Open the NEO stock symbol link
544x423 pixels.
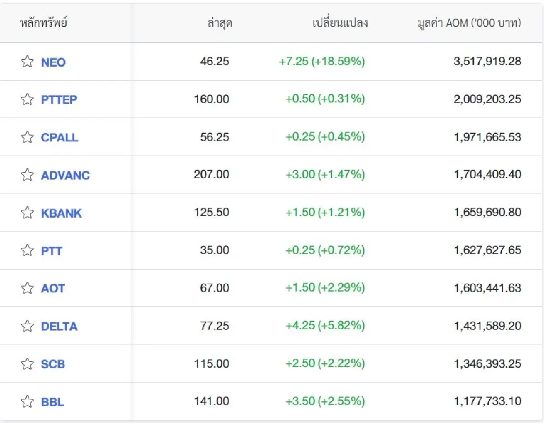[x=53, y=62]
